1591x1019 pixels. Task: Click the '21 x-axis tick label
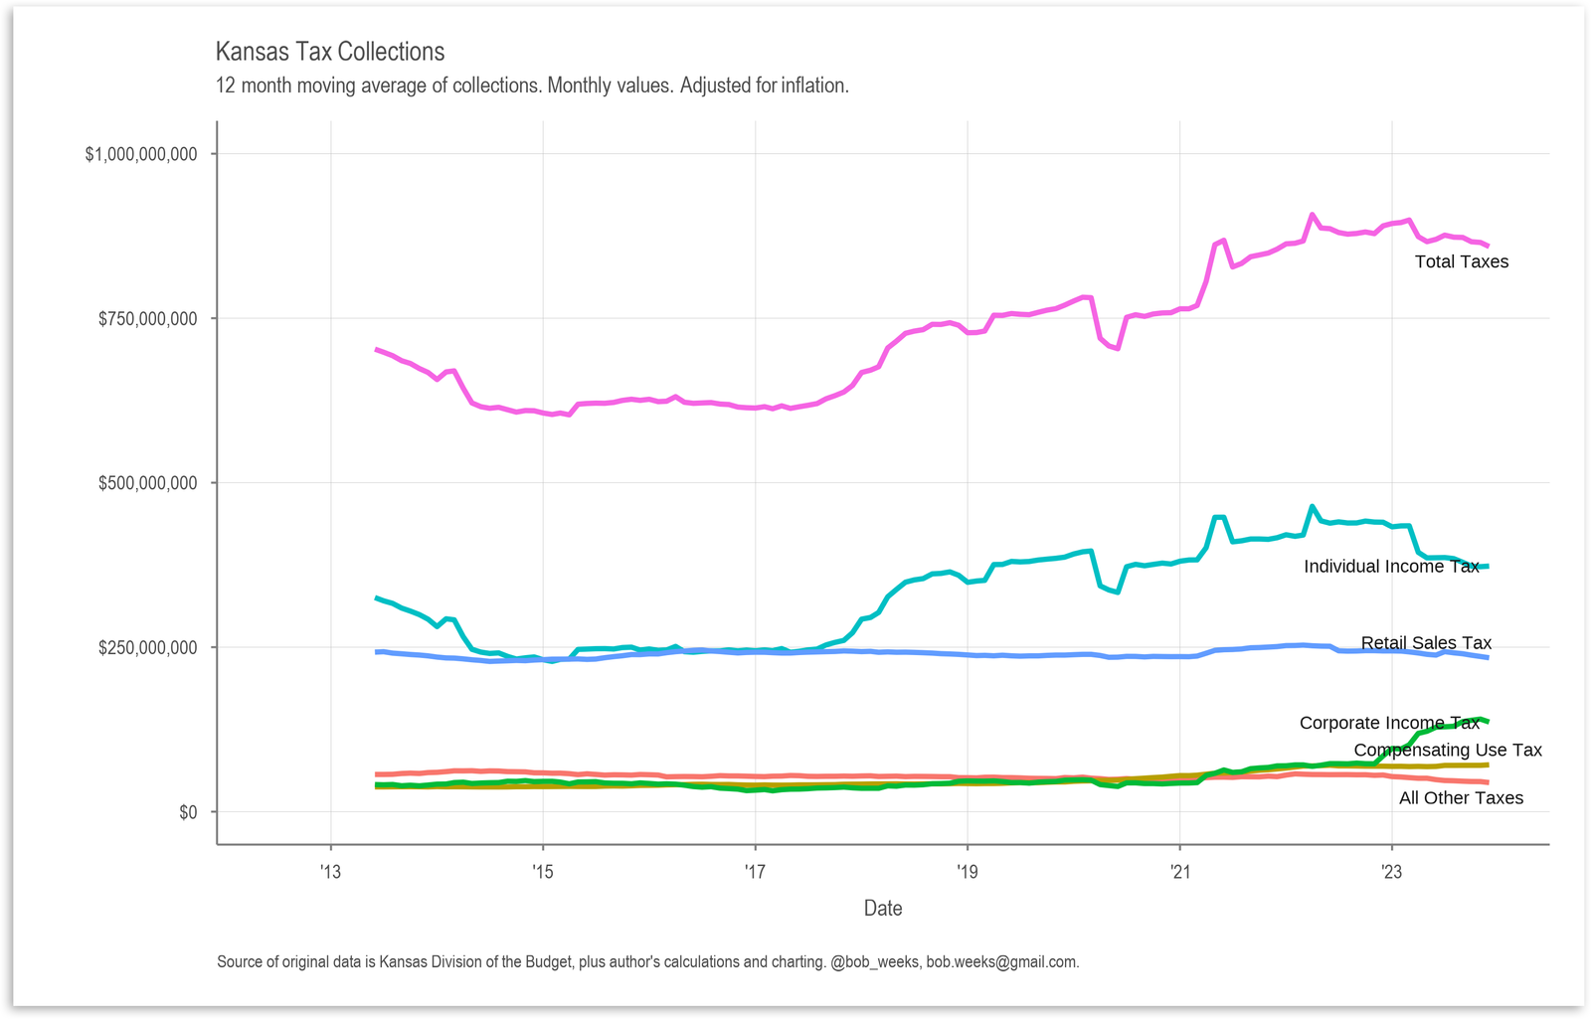[x=1179, y=872]
